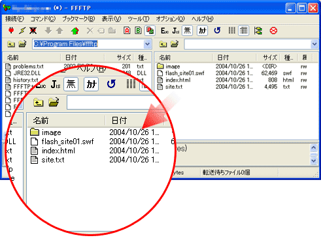The width and height of the screenshot is (321, 242).
Task: Click the FFFTP title bar app icon
Action: (7, 8)
